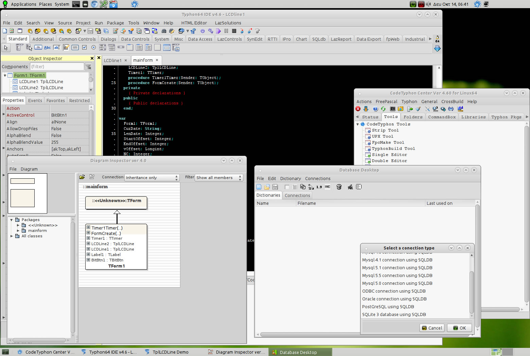This screenshot has height=356, width=530.
Task: Click the Run (play) icon in IDE toolbar
Action: click(218, 31)
